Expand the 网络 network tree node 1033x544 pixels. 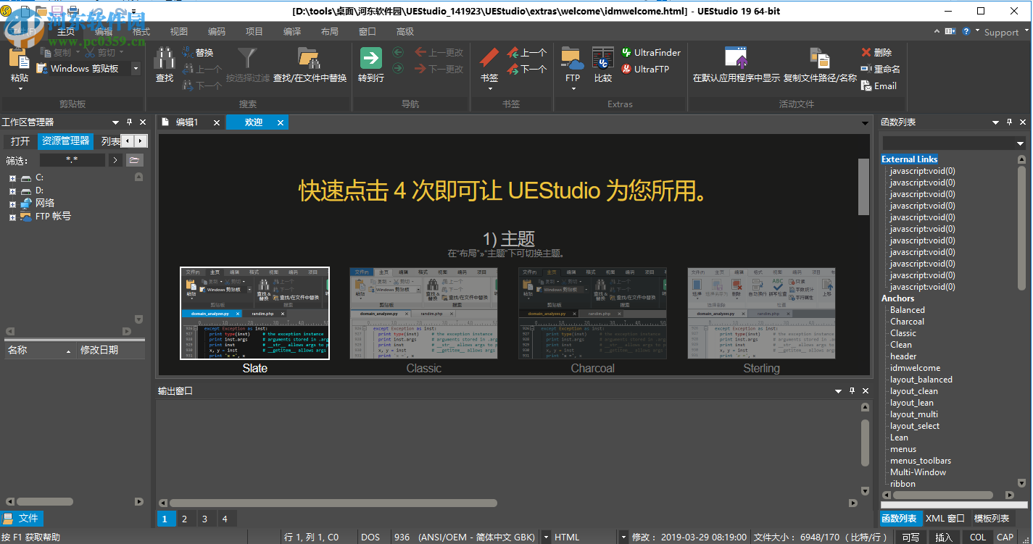tap(12, 204)
